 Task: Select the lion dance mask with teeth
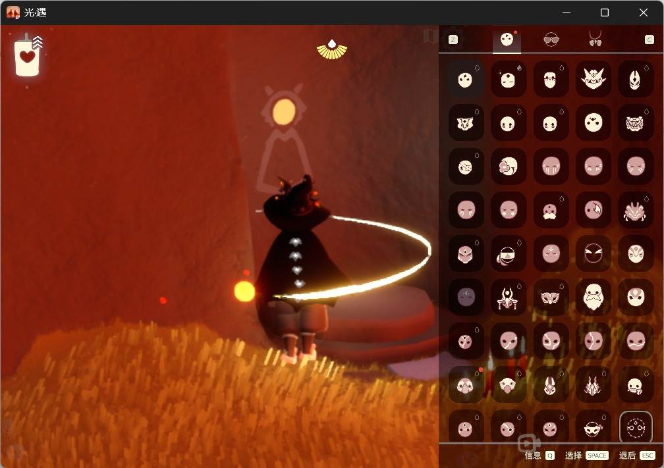pyautogui.click(x=636, y=122)
